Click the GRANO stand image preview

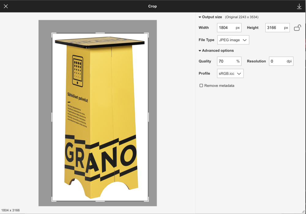100,117
